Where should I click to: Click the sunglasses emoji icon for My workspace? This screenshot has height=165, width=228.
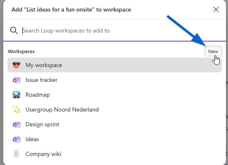pos(16,65)
